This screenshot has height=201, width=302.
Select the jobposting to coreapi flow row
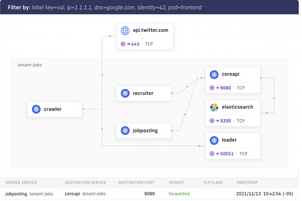click(x=151, y=193)
